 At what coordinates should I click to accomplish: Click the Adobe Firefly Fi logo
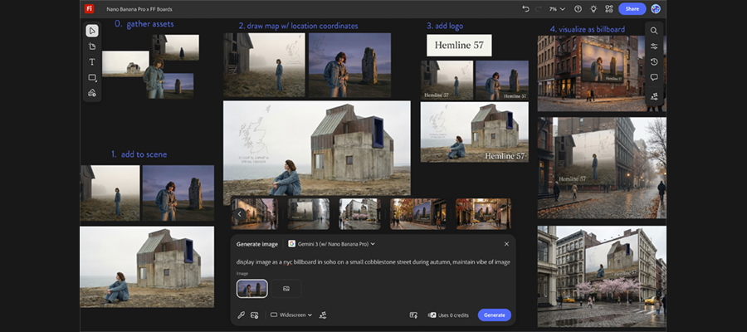[x=89, y=8]
